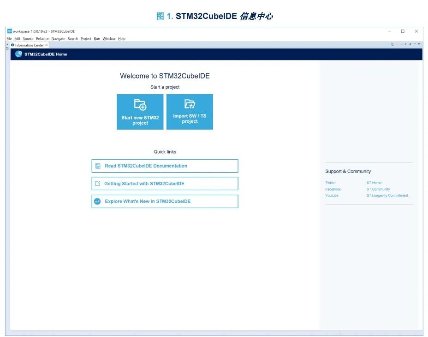Click the workspace_1.0.0.19rc3 window title
The image size is (428, 337).
(x=44, y=31)
